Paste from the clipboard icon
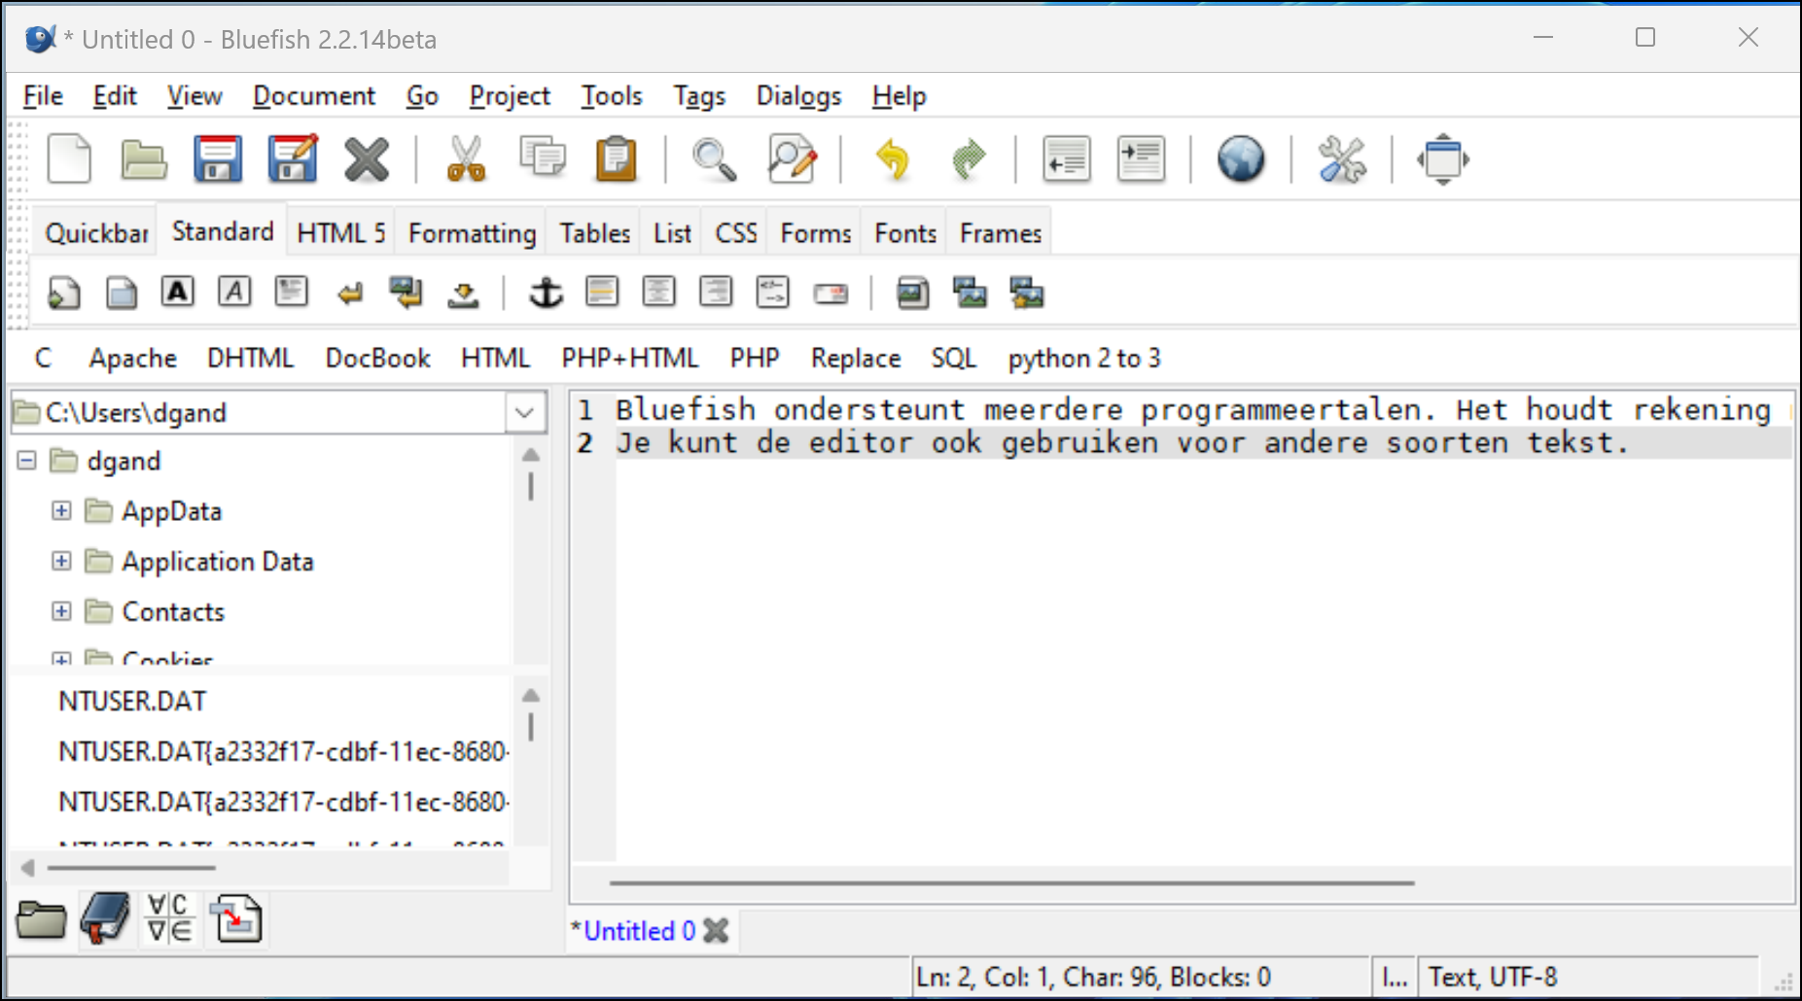The height and width of the screenshot is (1001, 1802). (x=617, y=159)
